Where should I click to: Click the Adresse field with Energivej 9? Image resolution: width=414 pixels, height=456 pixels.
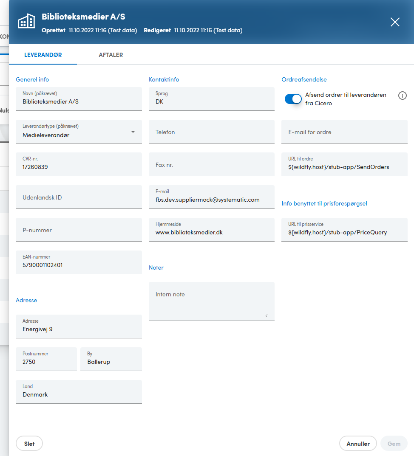[79, 327]
